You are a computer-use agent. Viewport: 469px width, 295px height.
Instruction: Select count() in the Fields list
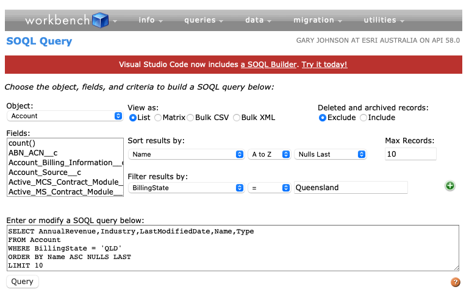(x=22, y=143)
